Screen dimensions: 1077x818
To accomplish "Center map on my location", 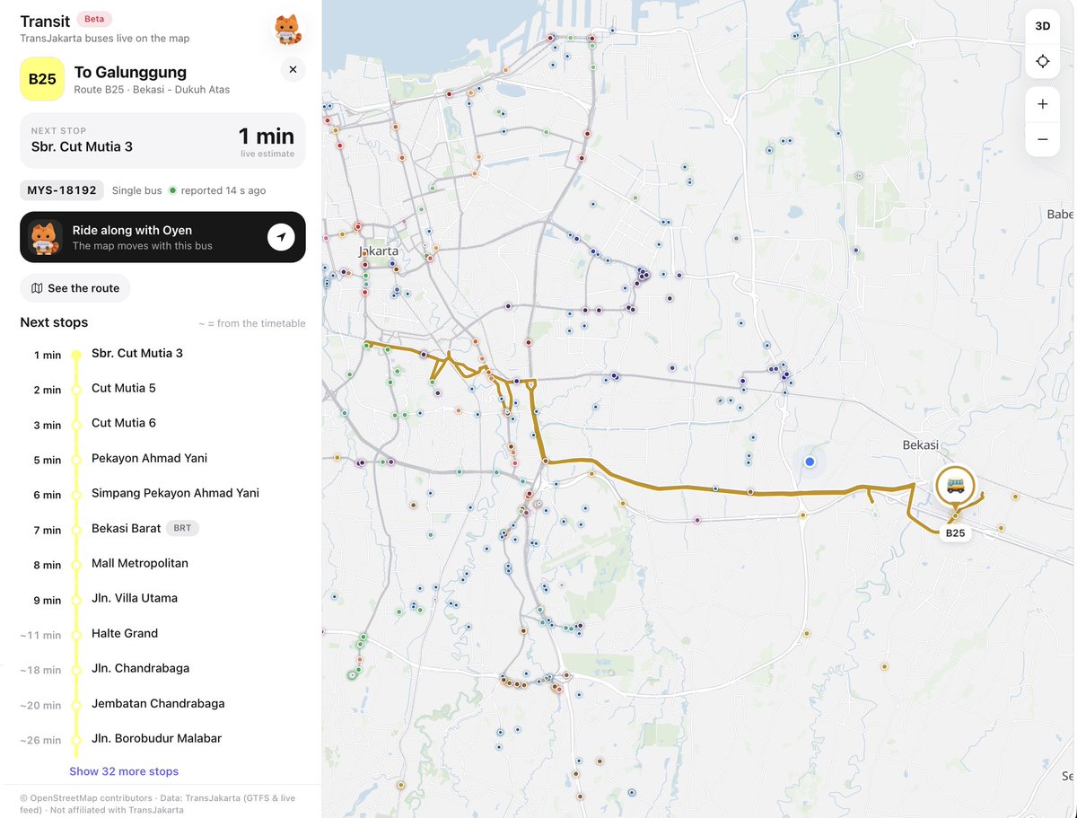I will tap(1043, 61).
